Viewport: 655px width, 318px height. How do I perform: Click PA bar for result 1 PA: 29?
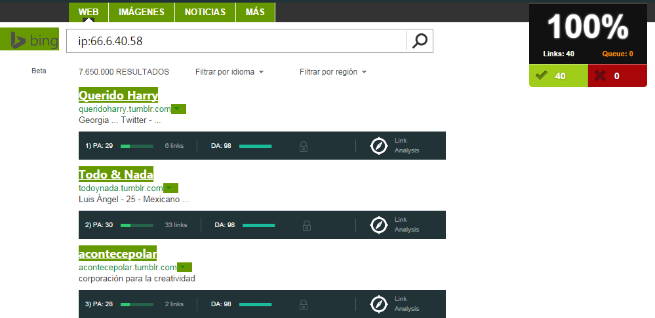(137, 147)
